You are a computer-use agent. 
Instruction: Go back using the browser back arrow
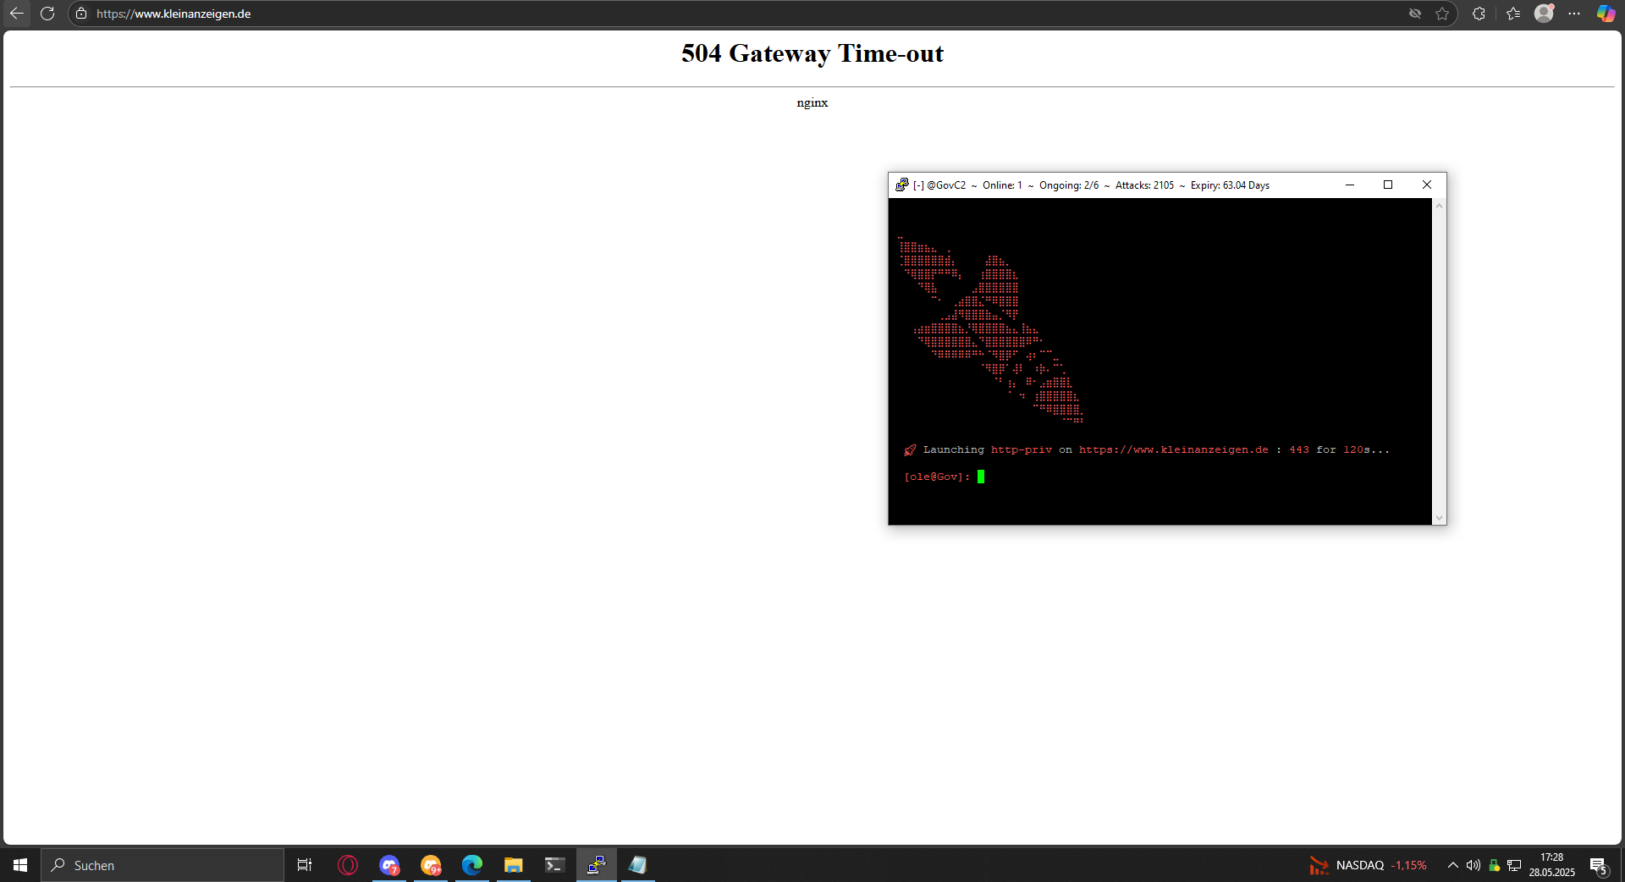[16, 14]
